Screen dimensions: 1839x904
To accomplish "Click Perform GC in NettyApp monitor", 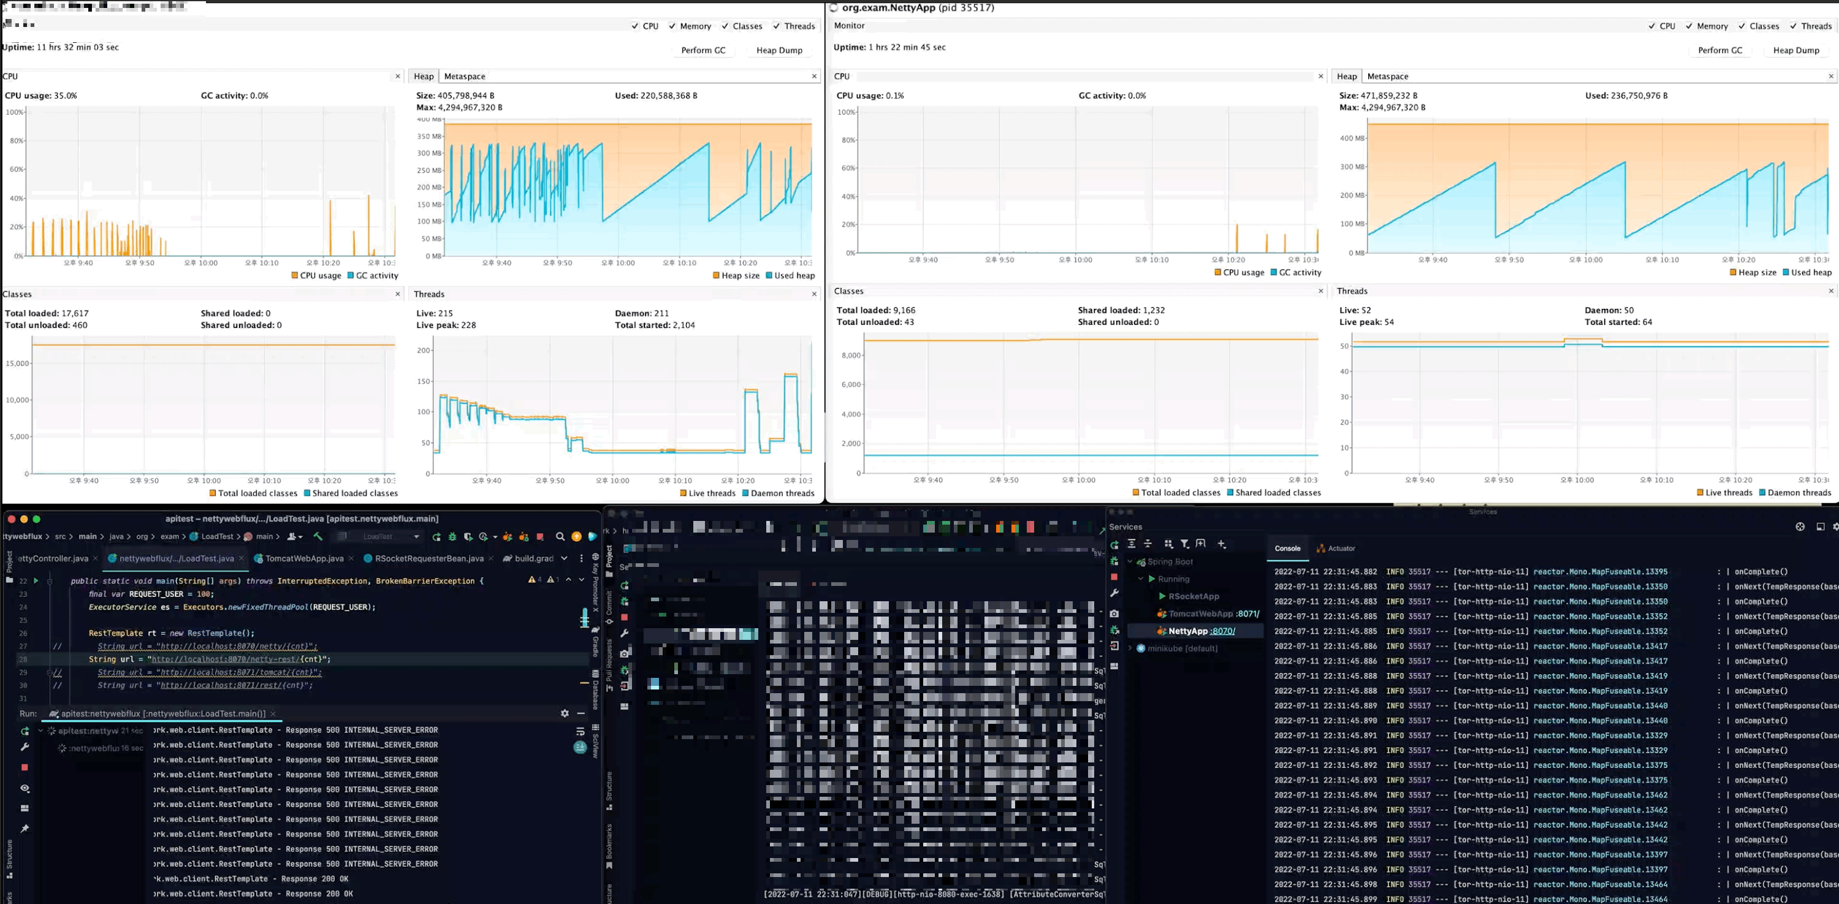I will pos(1720,50).
